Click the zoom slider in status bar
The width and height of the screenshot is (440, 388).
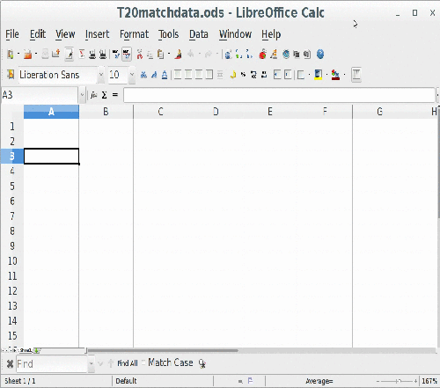point(398,381)
